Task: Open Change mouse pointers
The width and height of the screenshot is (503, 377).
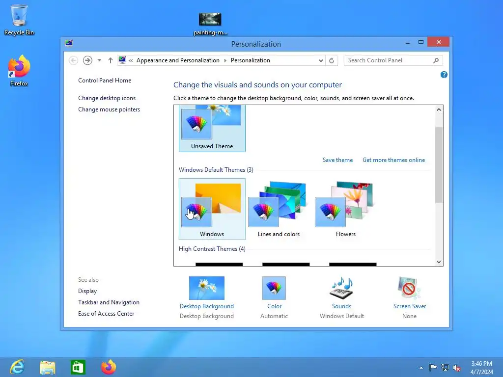Action: click(x=109, y=109)
